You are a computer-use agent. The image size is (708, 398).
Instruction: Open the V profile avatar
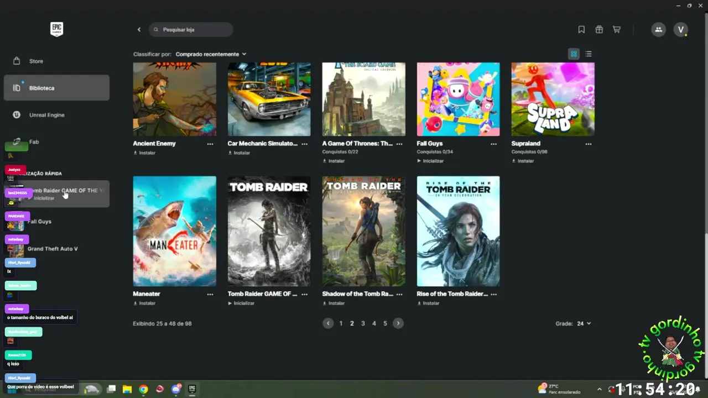681,29
